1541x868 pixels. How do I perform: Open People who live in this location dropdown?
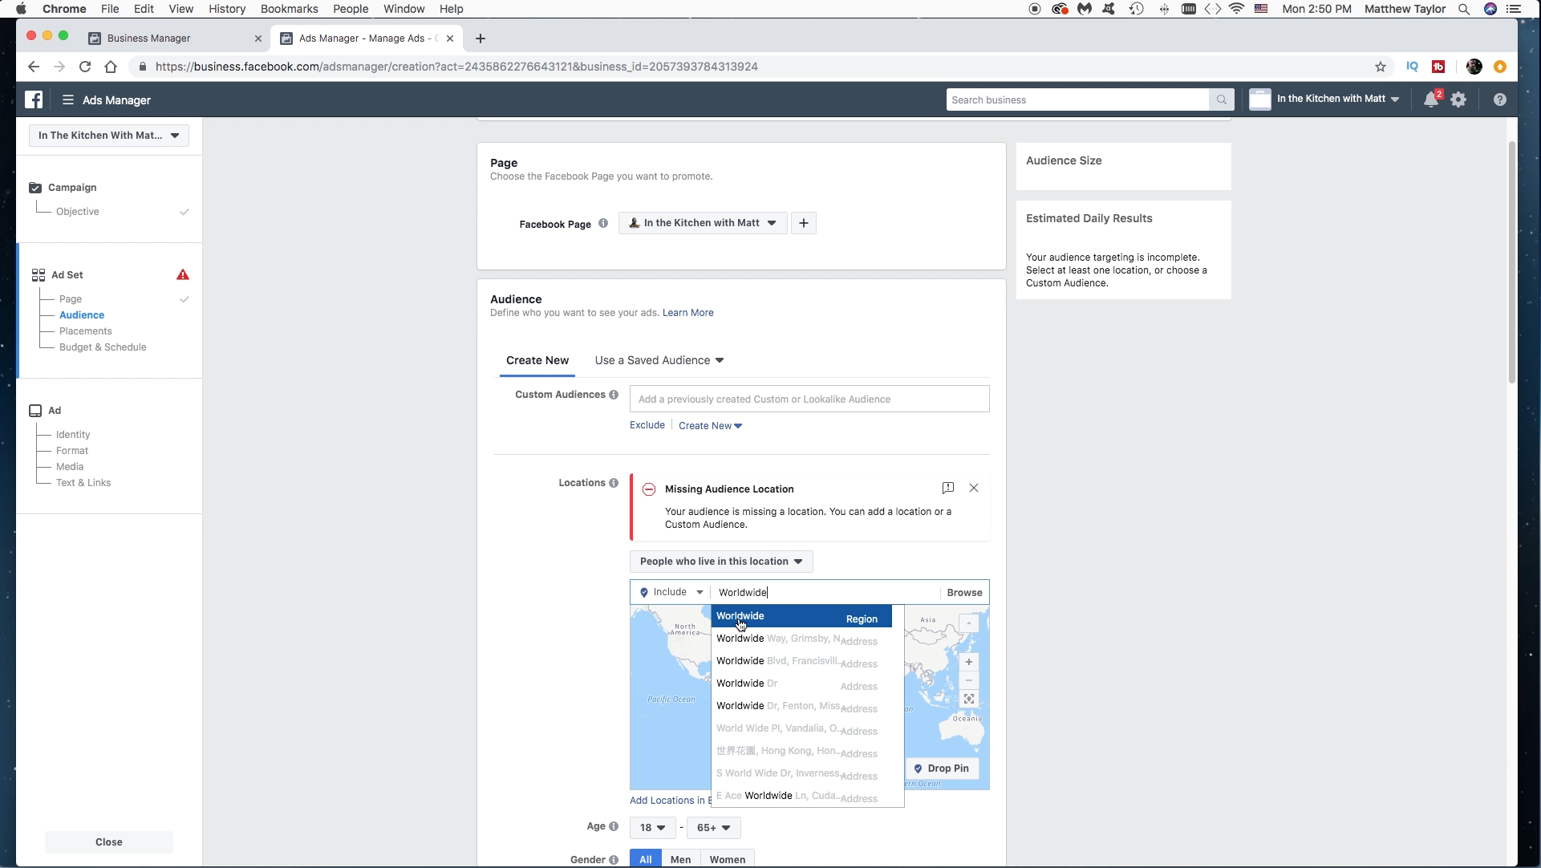tap(721, 562)
